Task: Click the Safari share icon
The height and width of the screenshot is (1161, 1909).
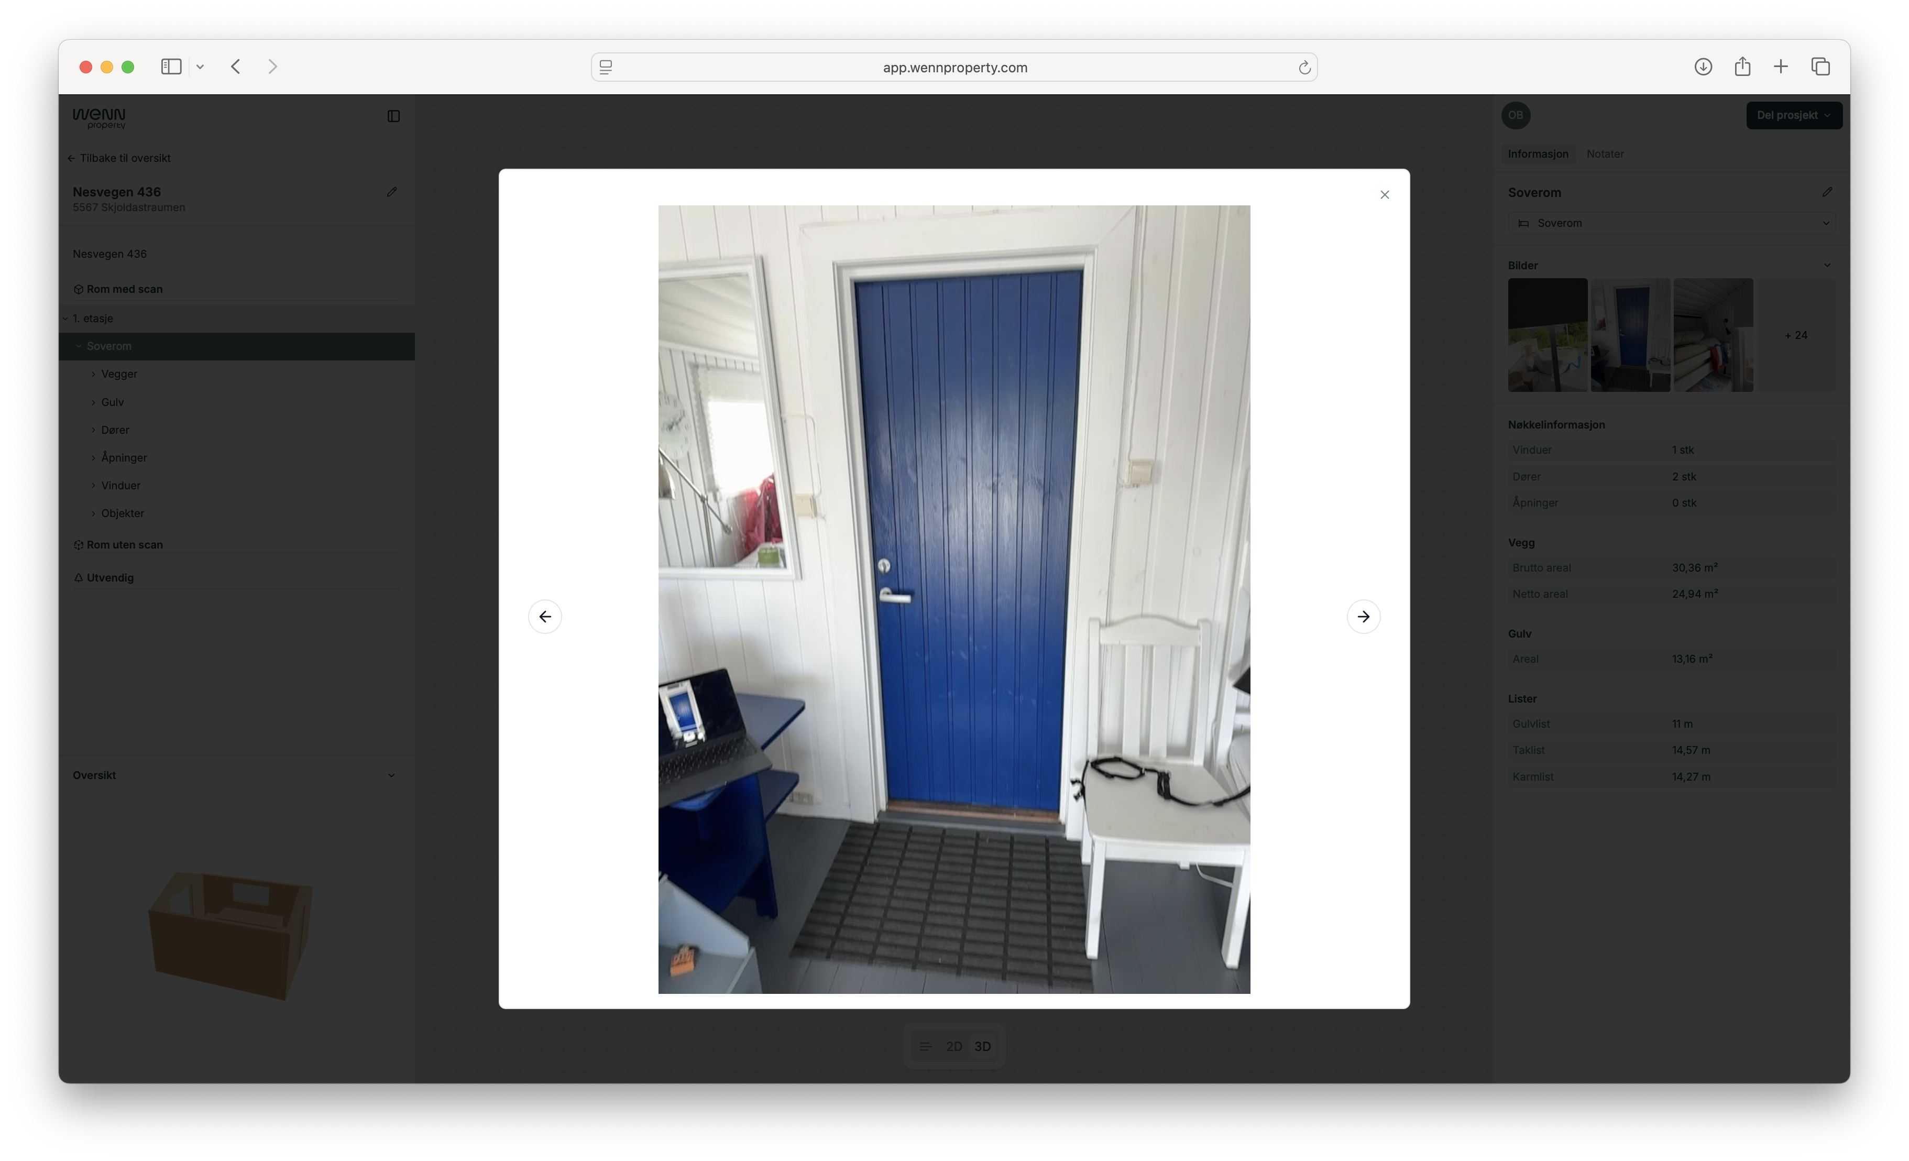Action: point(1742,67)
